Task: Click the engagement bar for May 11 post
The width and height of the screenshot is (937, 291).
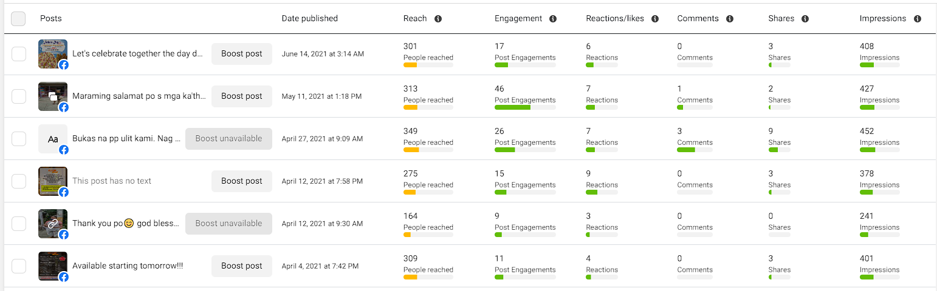Action: click(x=524, y=107)
